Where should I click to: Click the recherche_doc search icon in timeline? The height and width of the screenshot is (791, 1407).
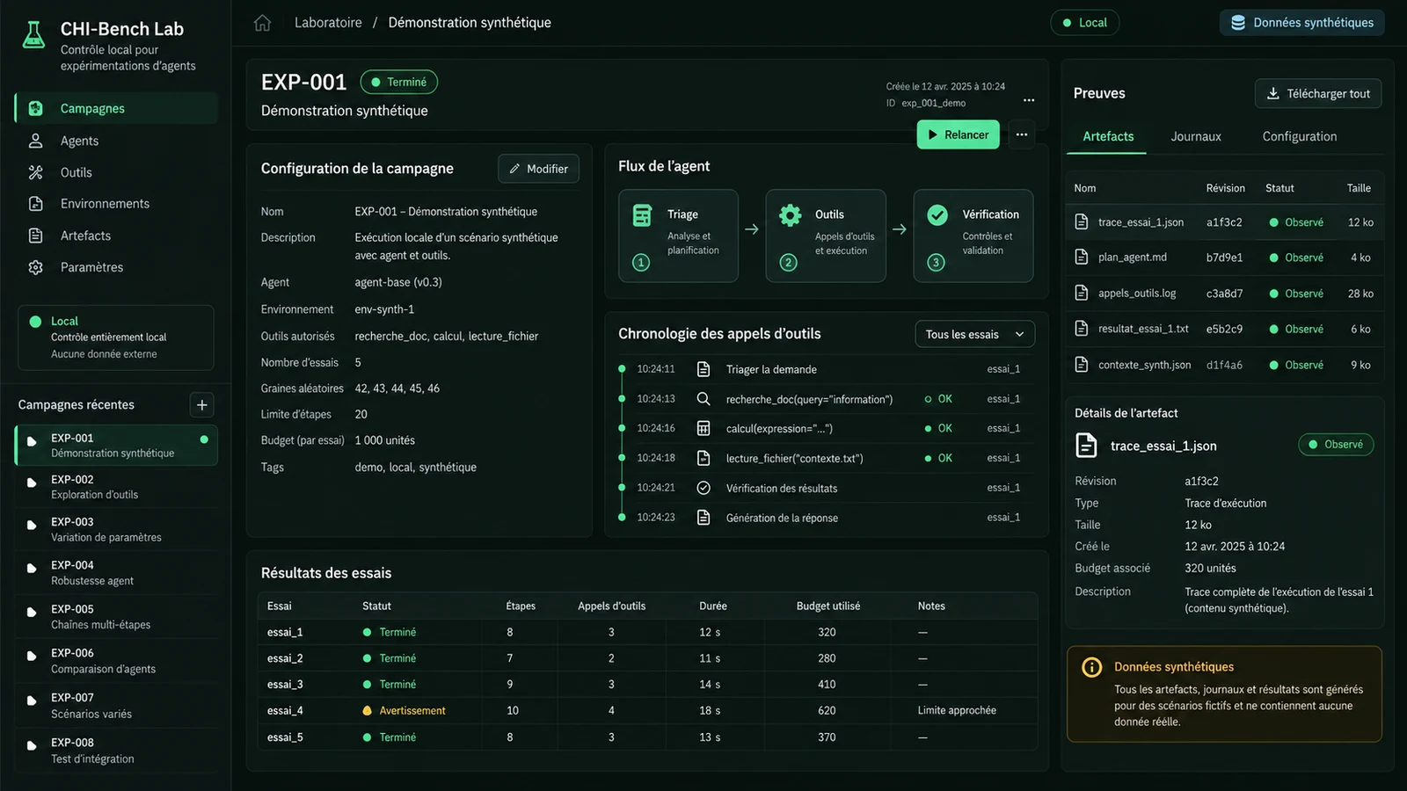tap(703, 399)
